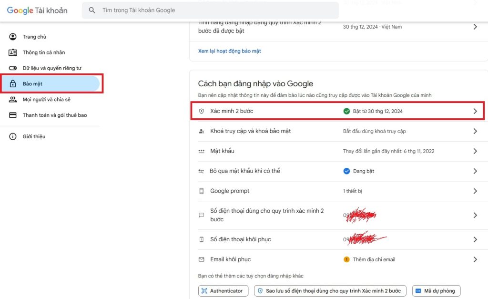This screenshot has height=299, width=488.
Task: Expand the Xác minh 2 bước row arrow
Action: [x=475, y=111]
